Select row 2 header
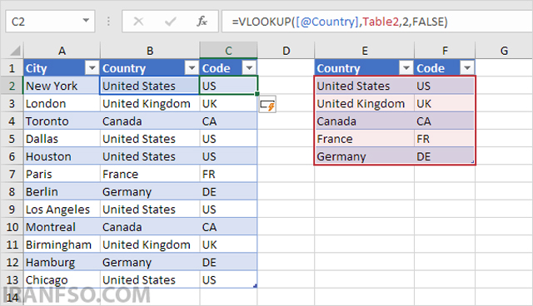This screenshot has width=533, height=306. [12, 86]
